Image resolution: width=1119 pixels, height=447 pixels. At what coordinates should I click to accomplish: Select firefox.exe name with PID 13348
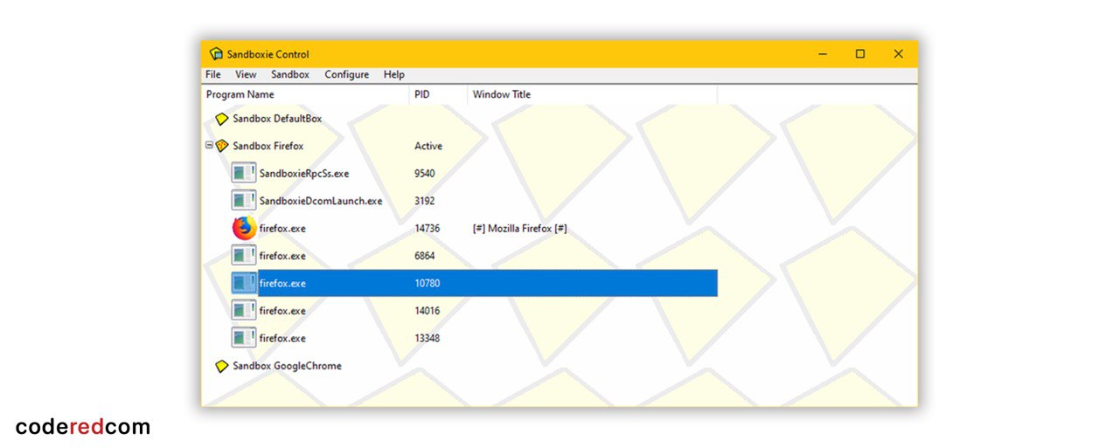point(282,338)
